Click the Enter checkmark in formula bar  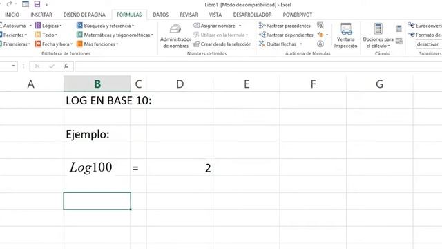click(x=52, y=66)
